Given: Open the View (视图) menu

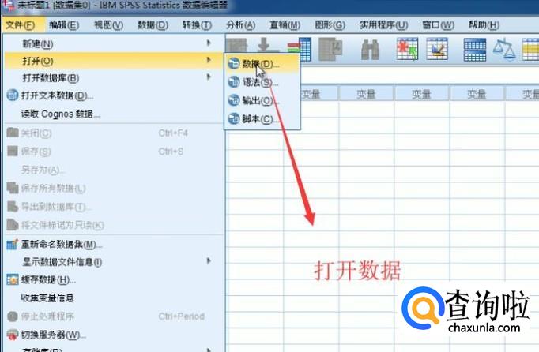Looking at the screenshot, I should pyautogui.click(x=108, y=25).
